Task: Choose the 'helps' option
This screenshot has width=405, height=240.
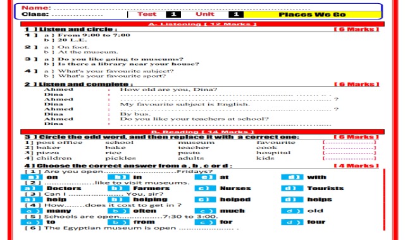Action: [x=320, y=200]
